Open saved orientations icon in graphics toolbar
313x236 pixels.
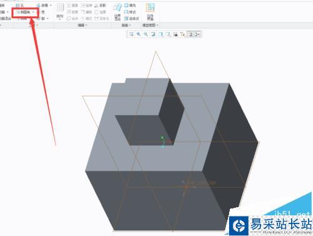pos(168,34)
